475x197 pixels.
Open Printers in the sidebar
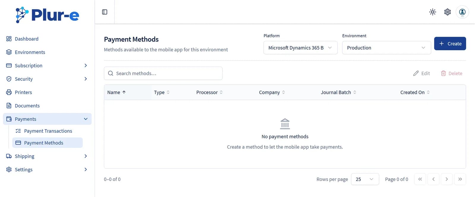pyautogui.click(x=47, y=92)
